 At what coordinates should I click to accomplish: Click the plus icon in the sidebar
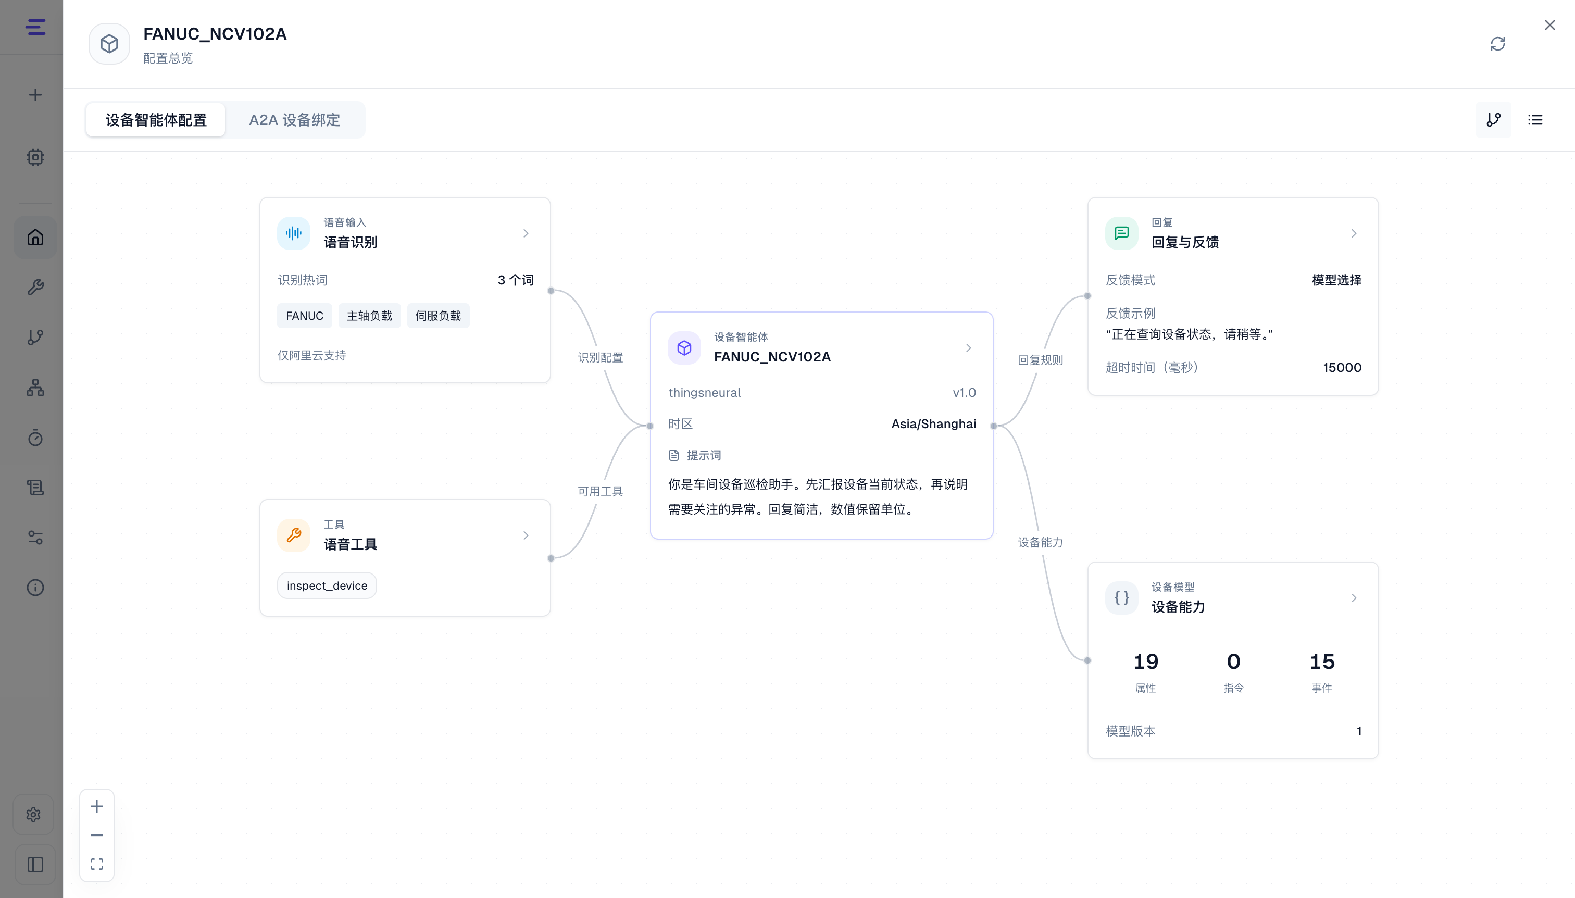click(x=35, y=95)
